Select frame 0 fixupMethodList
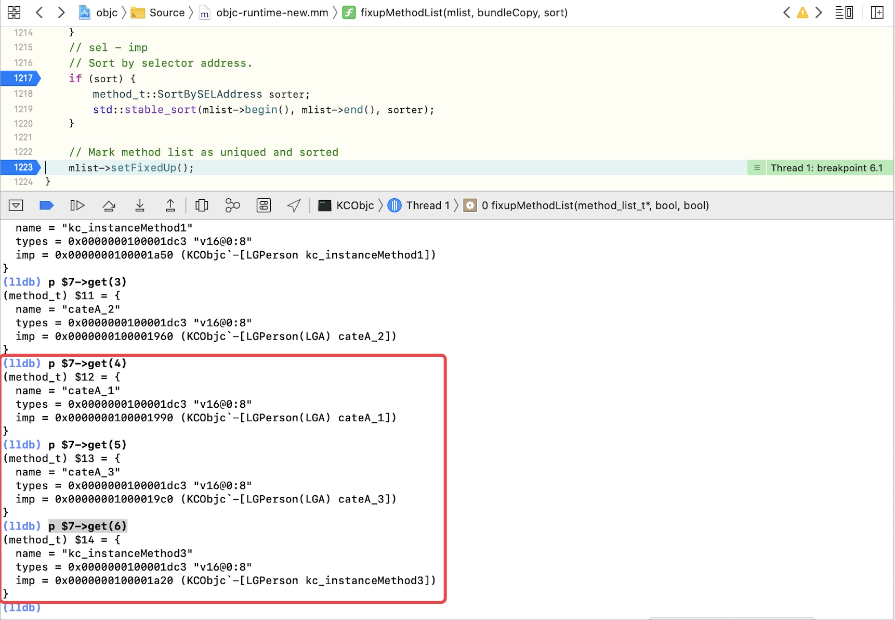The height and width of the screenshot is (620, 895). click(586, 205)
